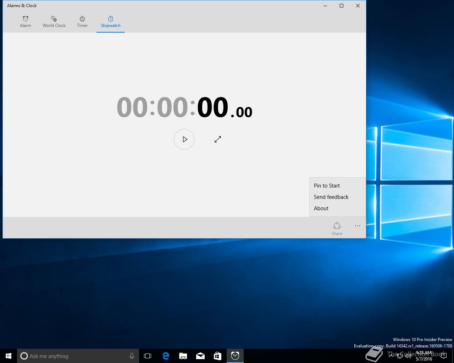Switch to the Alarm tab
Screen dimensions: 454x363
click(x=26, y=22)
